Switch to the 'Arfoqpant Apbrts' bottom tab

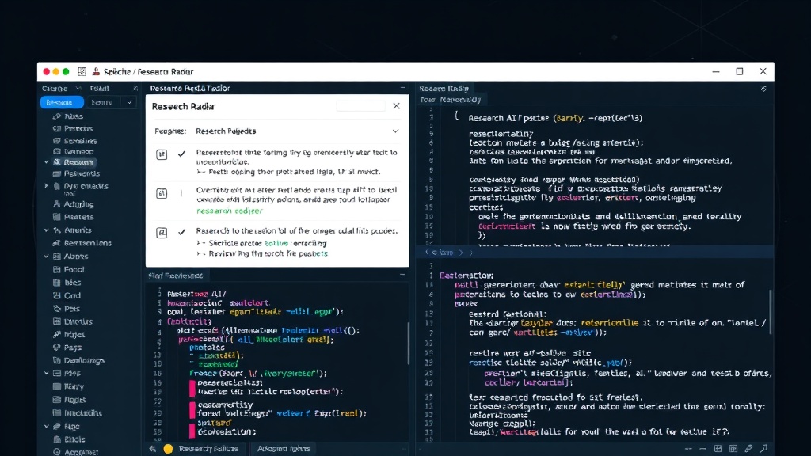[284, 449]
